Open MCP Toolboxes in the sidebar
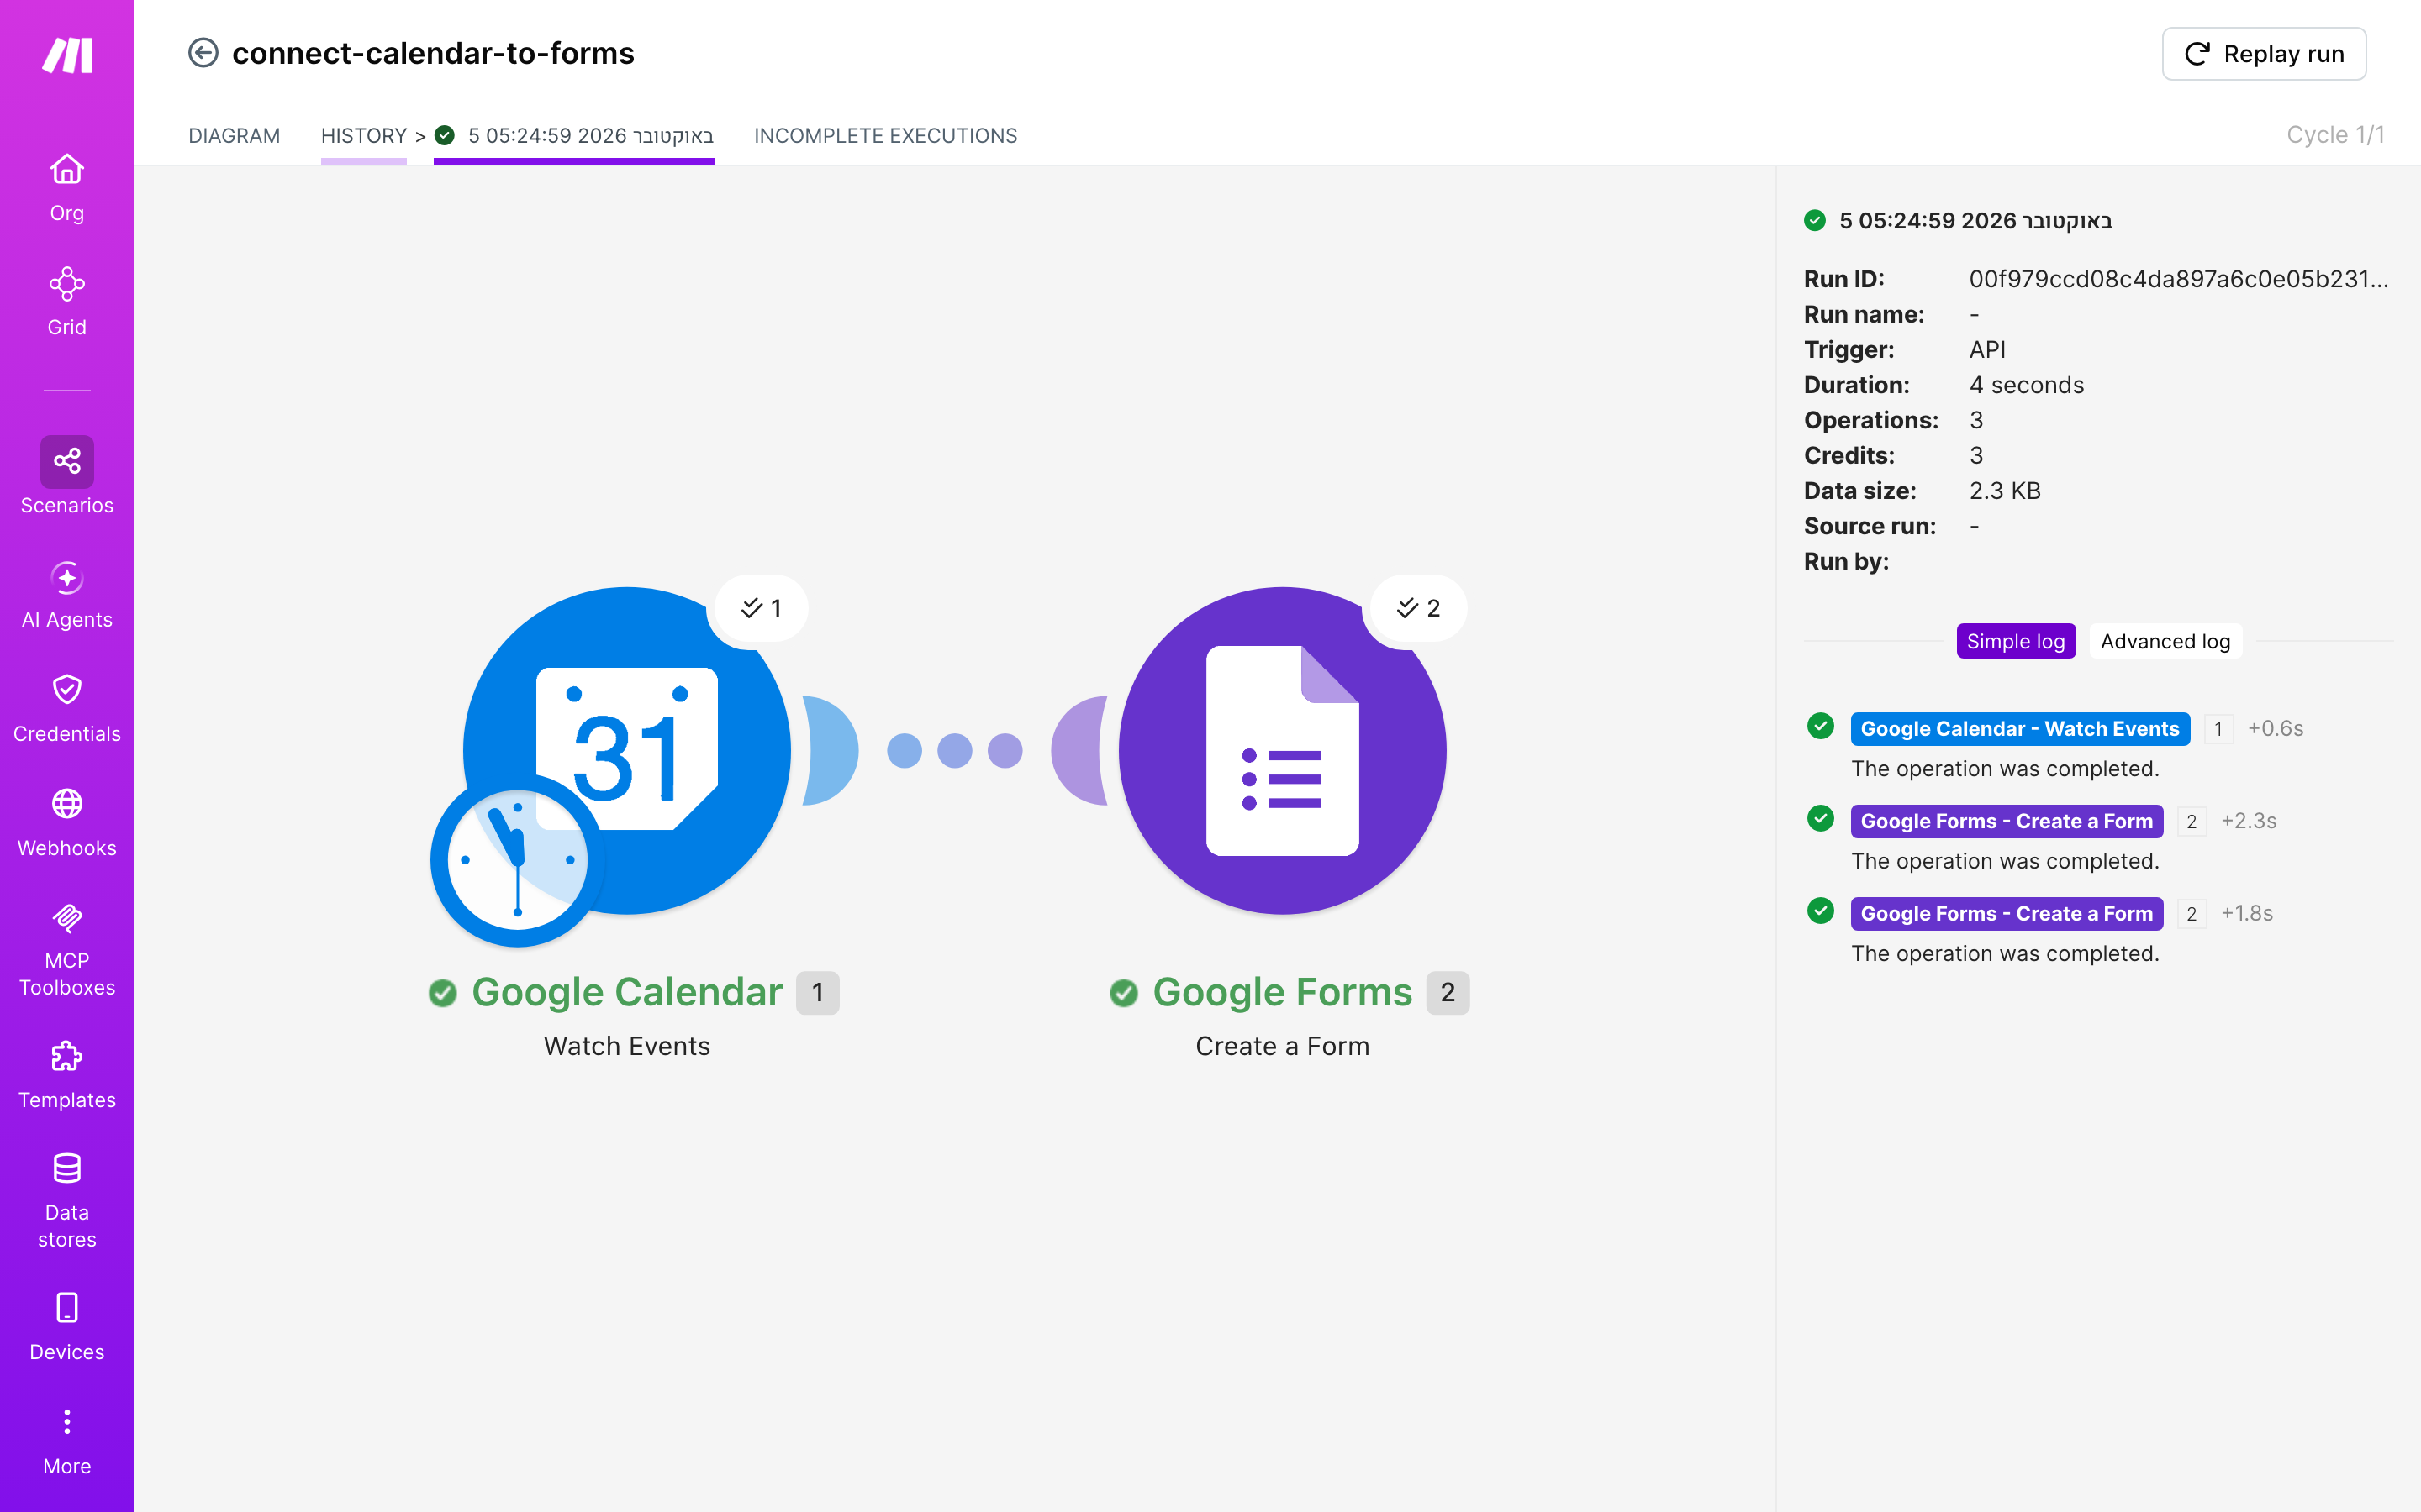 67,949
